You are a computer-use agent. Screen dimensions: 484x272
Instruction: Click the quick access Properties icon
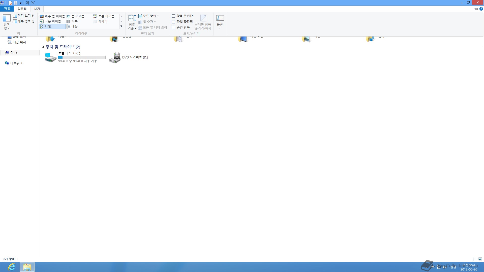[10, 3]
